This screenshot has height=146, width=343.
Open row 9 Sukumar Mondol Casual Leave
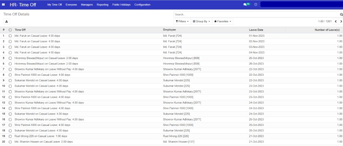tap(42, 80)
